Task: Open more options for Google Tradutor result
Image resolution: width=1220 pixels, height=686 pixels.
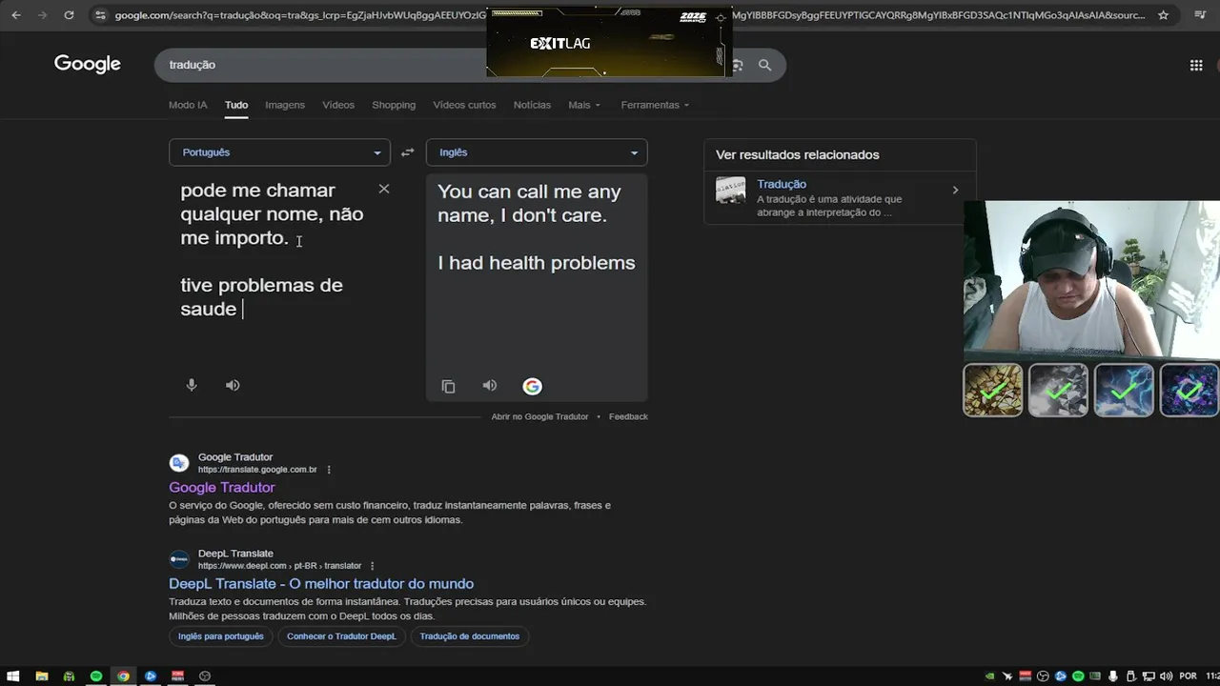Action: click(x=329, y=470)
